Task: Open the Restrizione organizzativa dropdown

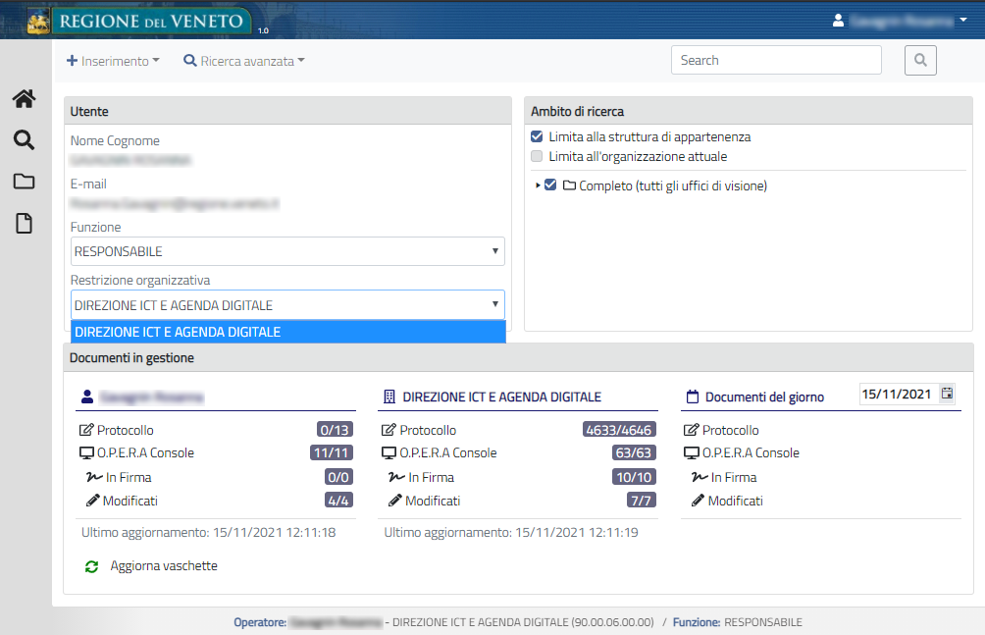Action: (x=287, y=305)
